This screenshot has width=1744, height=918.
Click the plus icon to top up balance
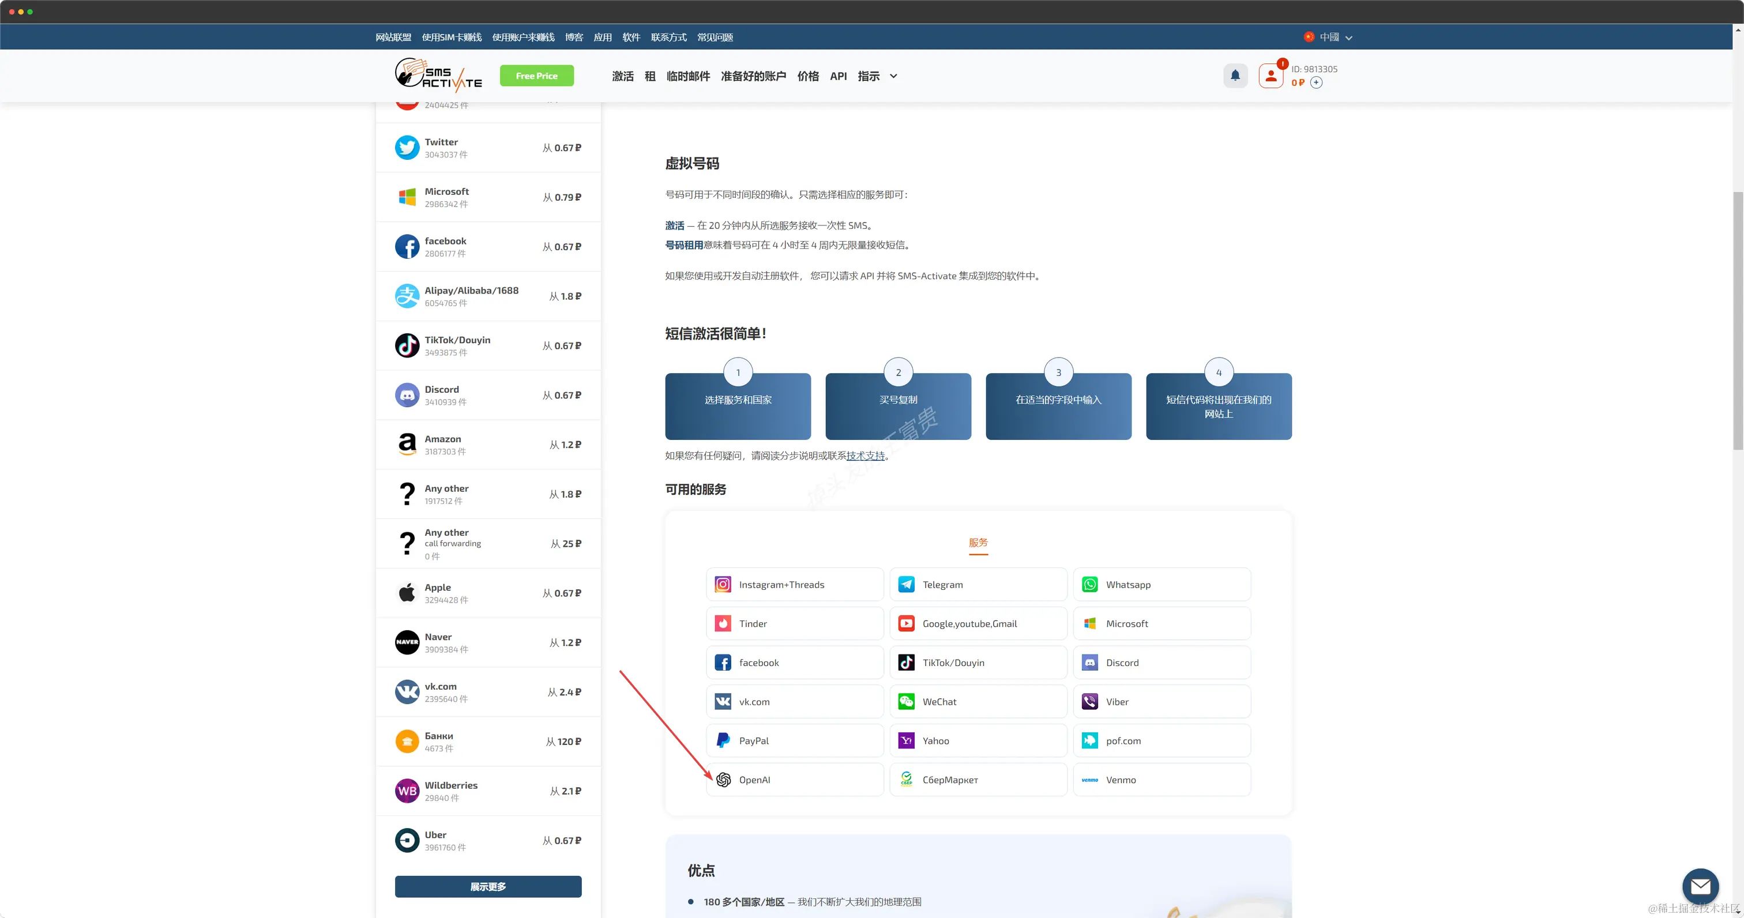(1316, 82)
